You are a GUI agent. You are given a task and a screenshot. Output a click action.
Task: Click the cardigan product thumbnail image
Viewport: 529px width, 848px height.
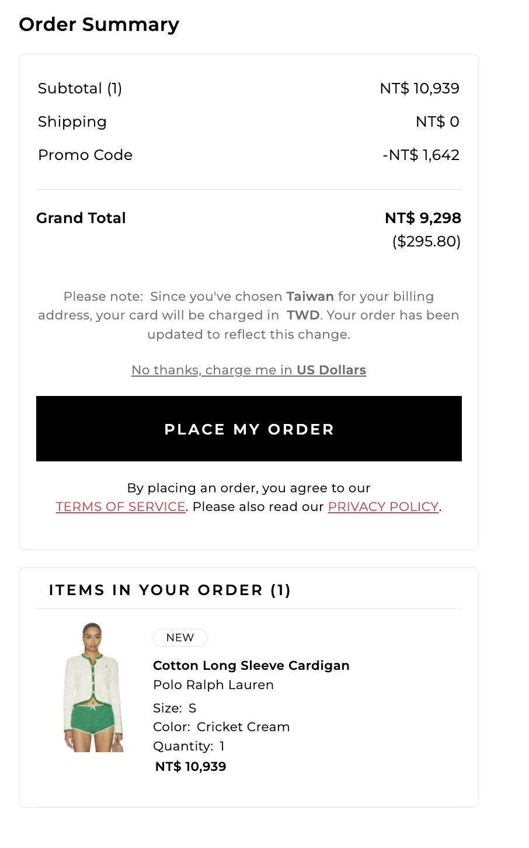(93, 687)
